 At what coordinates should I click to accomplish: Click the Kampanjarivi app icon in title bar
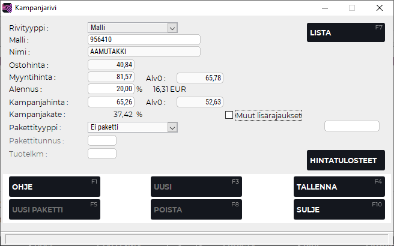[8, 8]
